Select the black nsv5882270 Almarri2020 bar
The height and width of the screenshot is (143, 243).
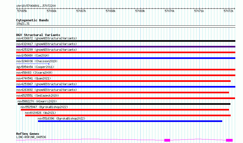click(x=124, y=104)
